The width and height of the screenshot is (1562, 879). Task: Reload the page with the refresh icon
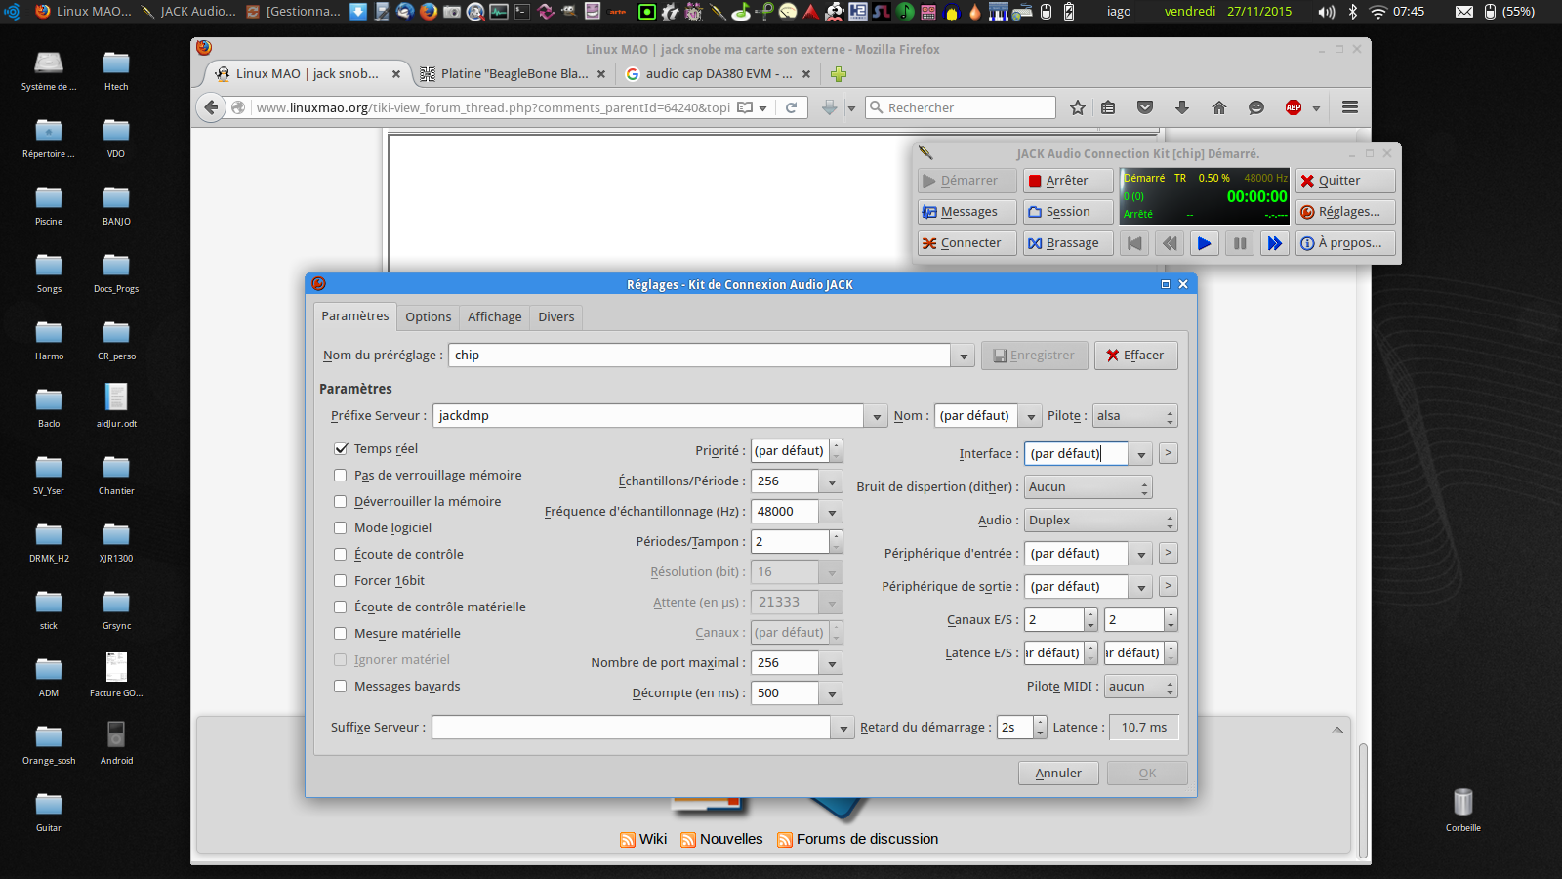coord(792,107)
